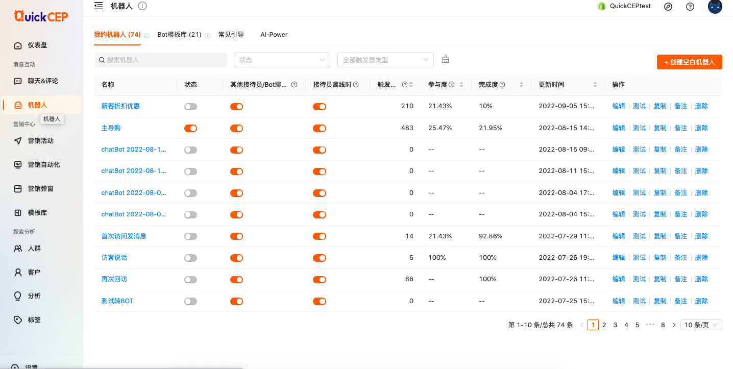Open the help question mark icon in header
Viewport: 733px width, 369px height.
690,7
